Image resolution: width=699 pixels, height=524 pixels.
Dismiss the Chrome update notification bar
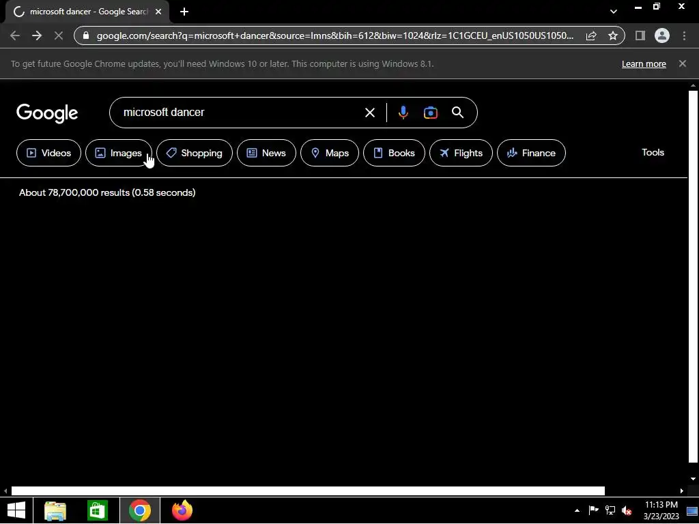(683, 63)
